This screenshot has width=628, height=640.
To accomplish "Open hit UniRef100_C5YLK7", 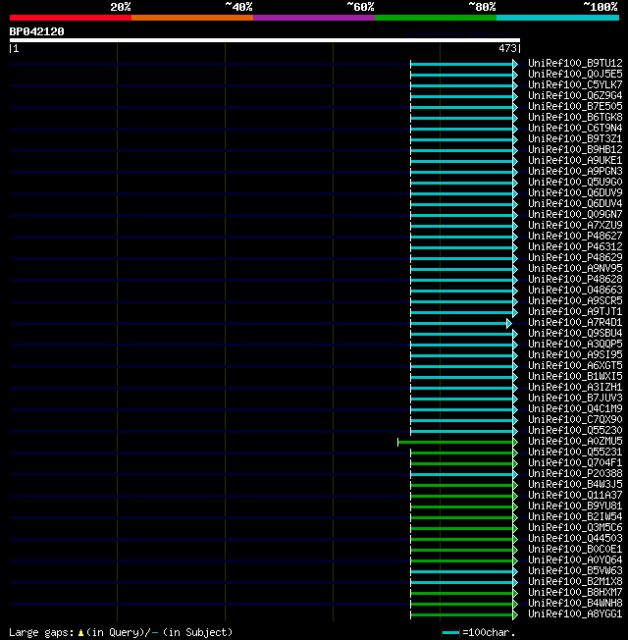I will click(x=575, y=84).
